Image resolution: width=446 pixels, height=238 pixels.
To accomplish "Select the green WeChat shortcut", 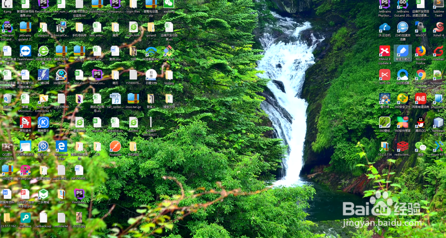I will click(421, 146).
